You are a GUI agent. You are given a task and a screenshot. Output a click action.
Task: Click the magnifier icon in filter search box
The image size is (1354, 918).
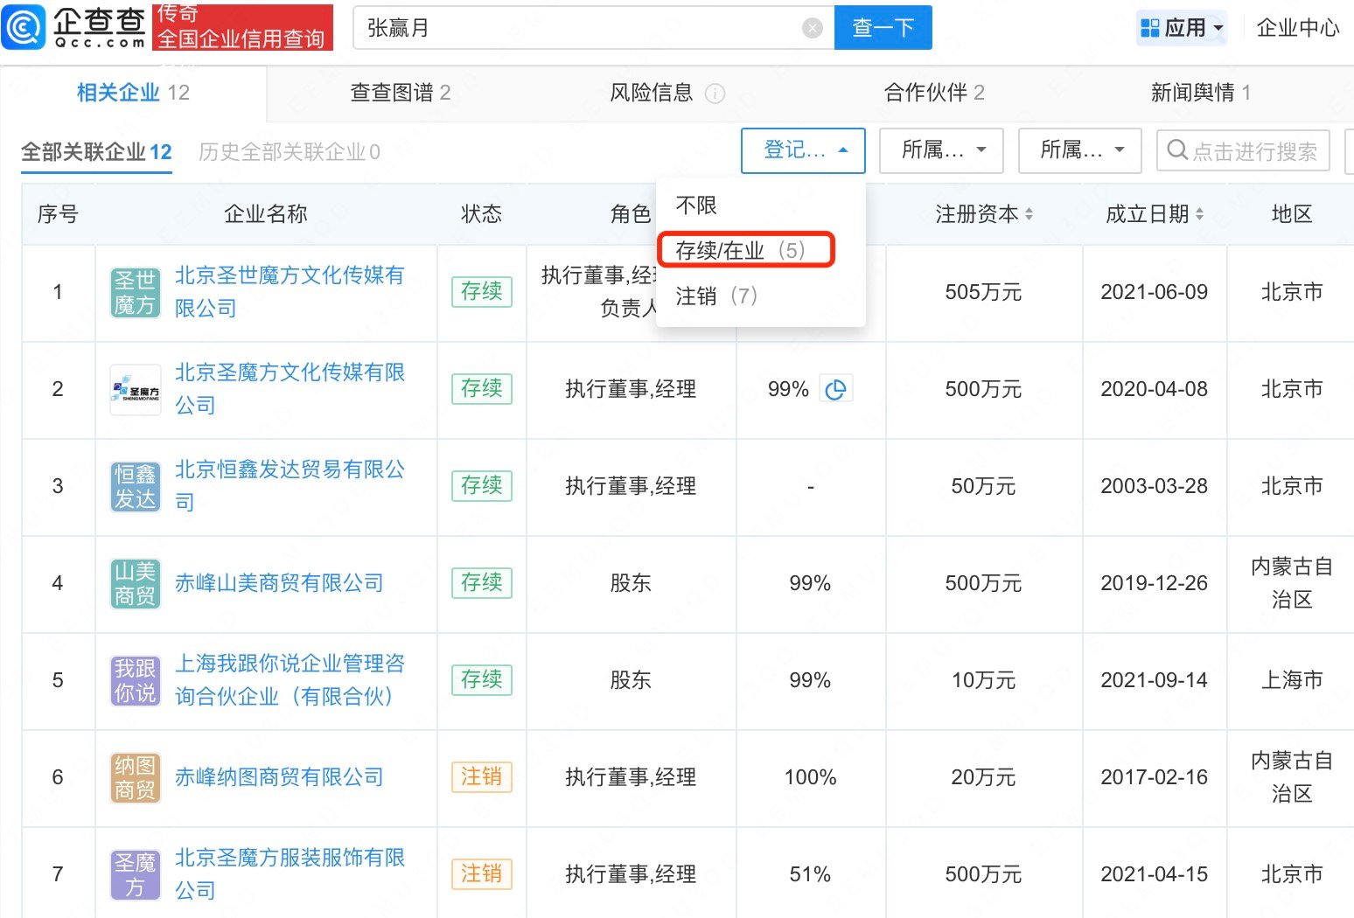(1178, 150)
